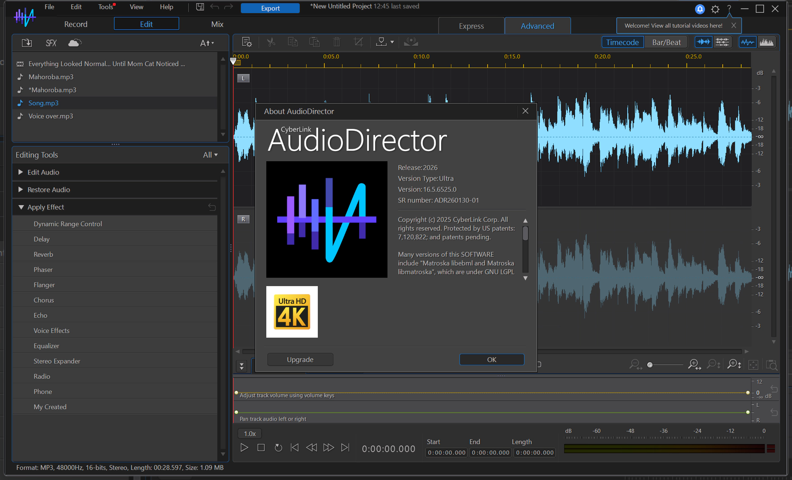Open the Editing Tools 'All' filter dropdown
792x480 pixels.
(x=210, y=155)
